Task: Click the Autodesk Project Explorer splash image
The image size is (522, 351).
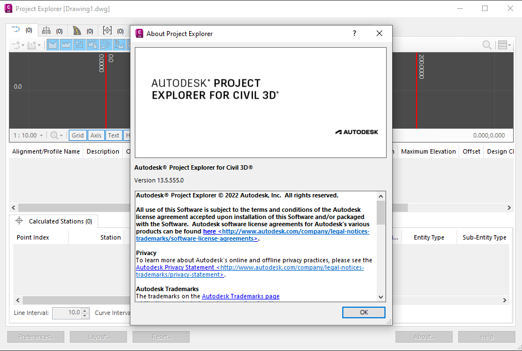Action: pyautogui.click(x=261, y=103)
